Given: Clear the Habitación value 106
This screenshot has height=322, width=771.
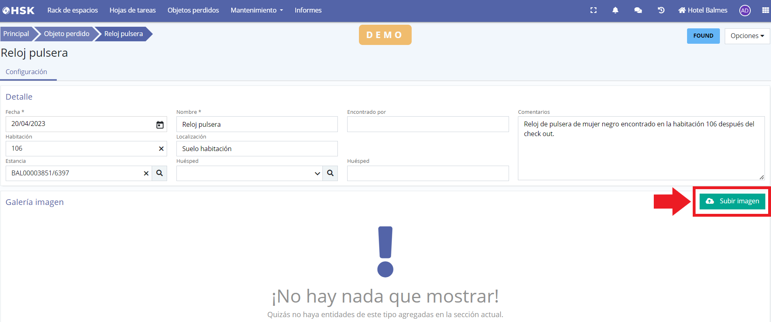Looking at the screenshot, I should pos(161,149).
